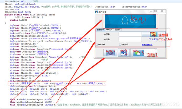Click the 'JTabbedPane xxk;' declaration line
Screen dimensions: 182x109
[x=15, y=1]
